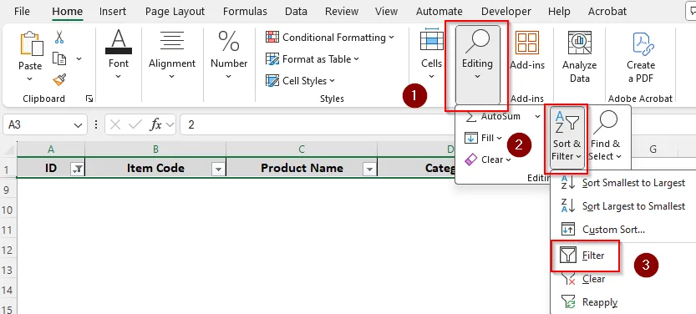This screenshot has height=314, width=696.
Task: Toggle the Filter option in menu
Action: click(x=585, y=256)
